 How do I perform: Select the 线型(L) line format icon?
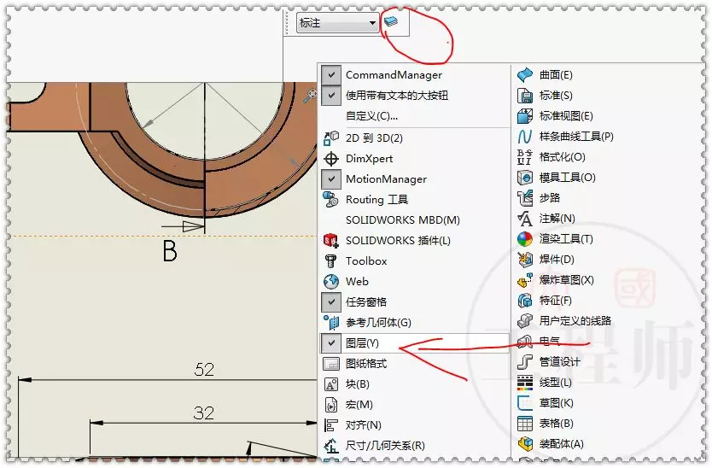click(525, 383)
